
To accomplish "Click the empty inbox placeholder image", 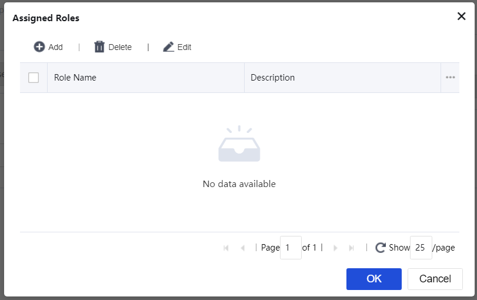I will (239, 145).
